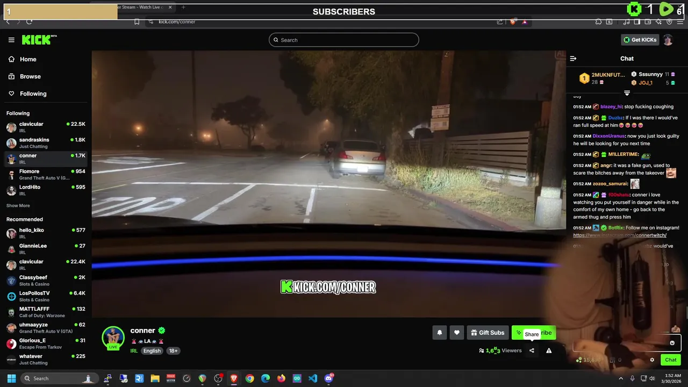This screenshot has height=387, width=688.
Task: Click the Share stream icon
Action: [532, 350]
